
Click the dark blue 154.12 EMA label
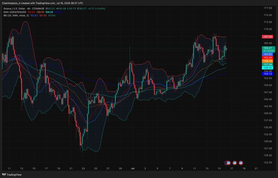pyautogui.click(x=268, y=74)
